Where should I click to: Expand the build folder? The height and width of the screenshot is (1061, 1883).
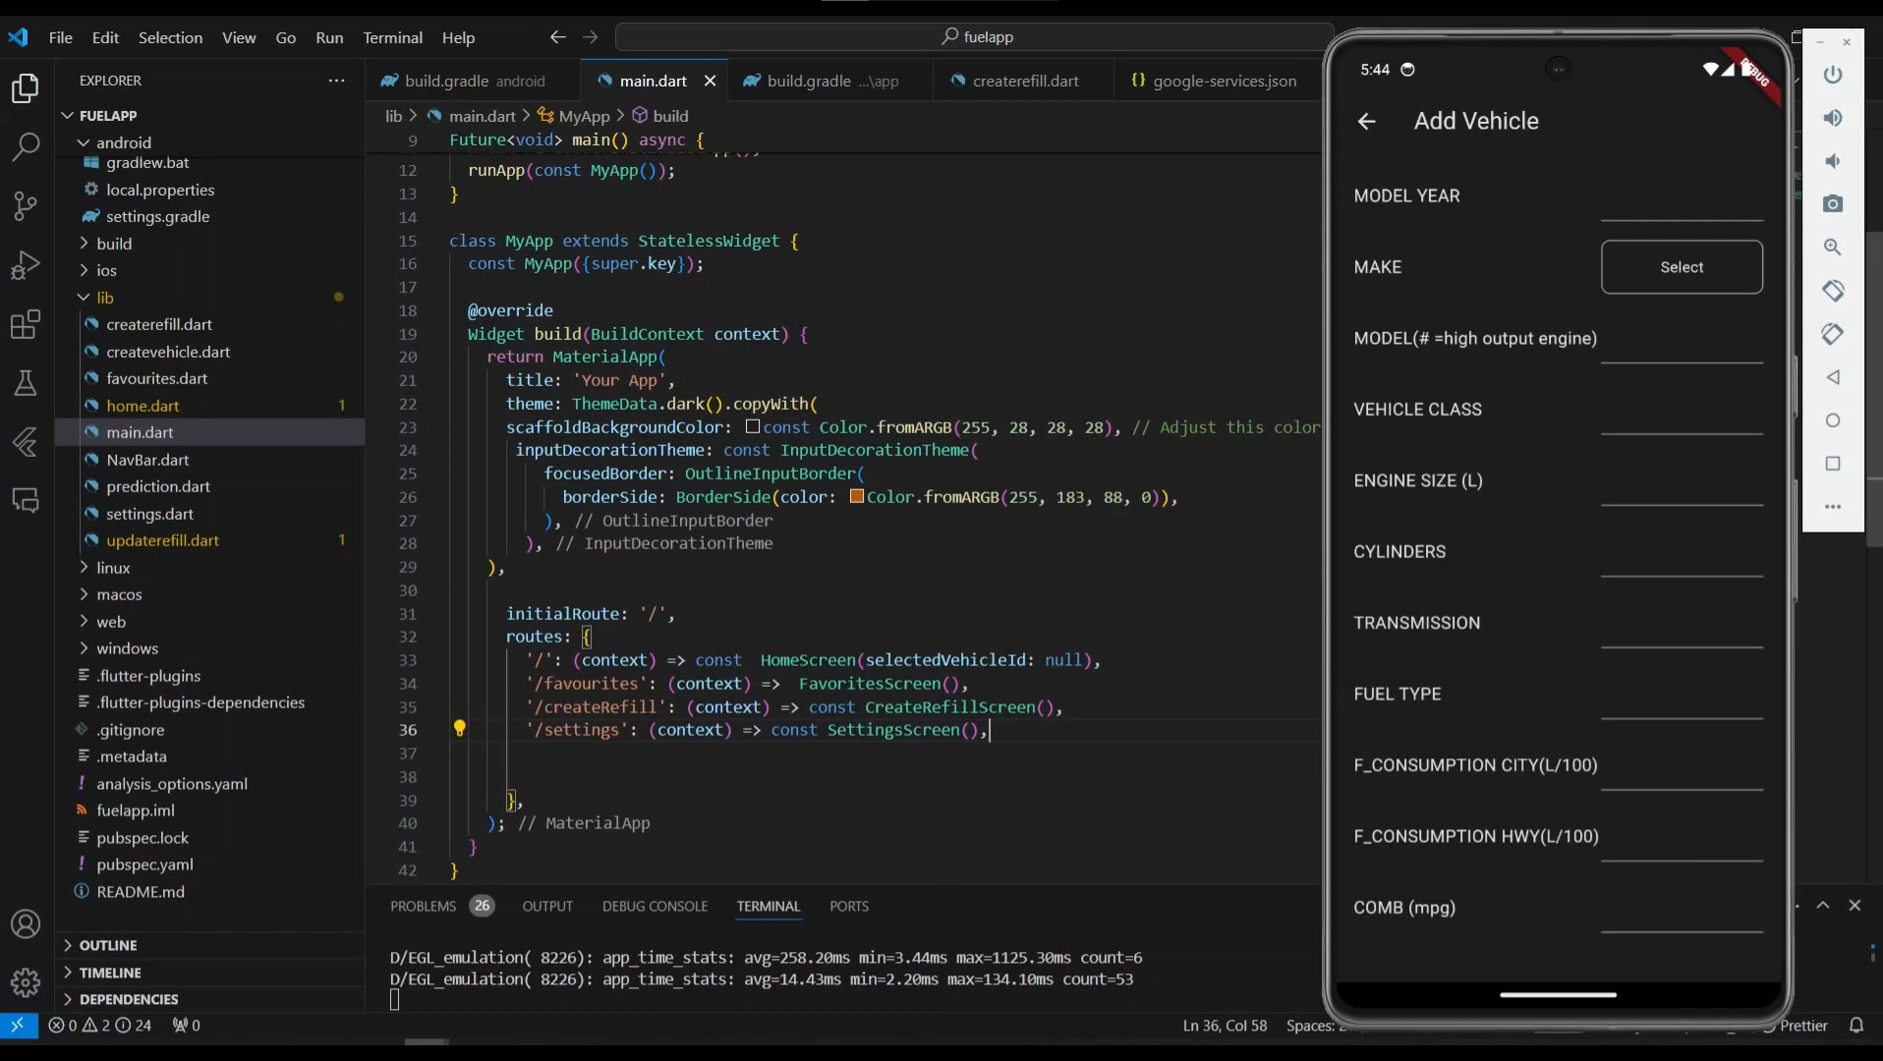coord(114,244)
